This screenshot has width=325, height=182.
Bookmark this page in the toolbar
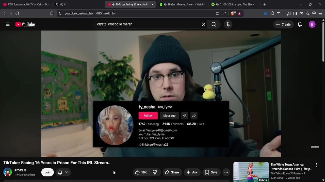click(52, 13)
